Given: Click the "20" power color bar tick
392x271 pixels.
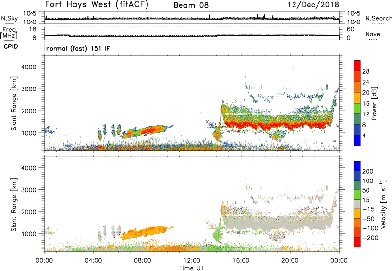Looking at the screenshot, I should click(366, 93).
